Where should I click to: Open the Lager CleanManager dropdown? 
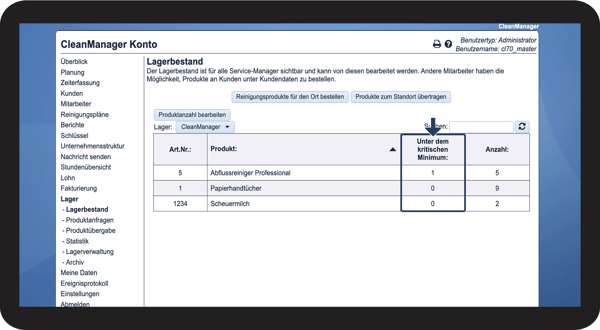(x=205, y=127)
